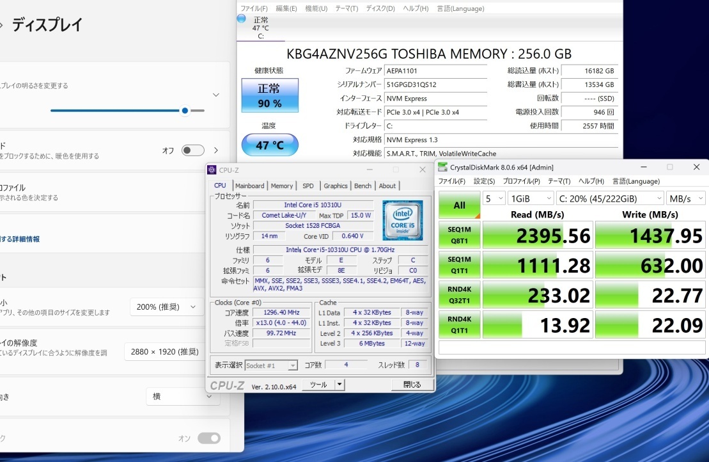
Task: Switch to the Memory tab in CPU-Z
Action: click(x=282, y=186)
